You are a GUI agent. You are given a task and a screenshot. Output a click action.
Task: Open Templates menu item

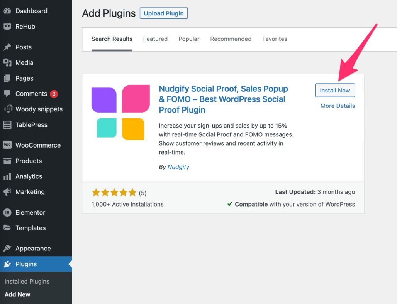pyautogui.click(x=36, y=228)
